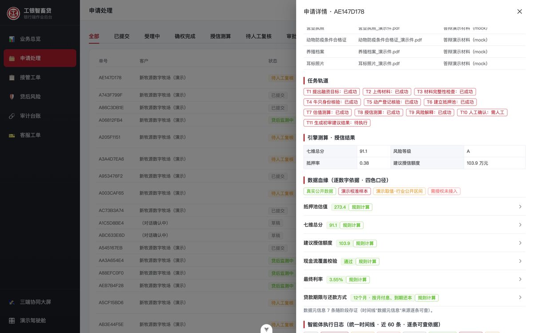Click the scroll-down arrow icon at the bottom
533x333 pixels.
coord(266,329)
